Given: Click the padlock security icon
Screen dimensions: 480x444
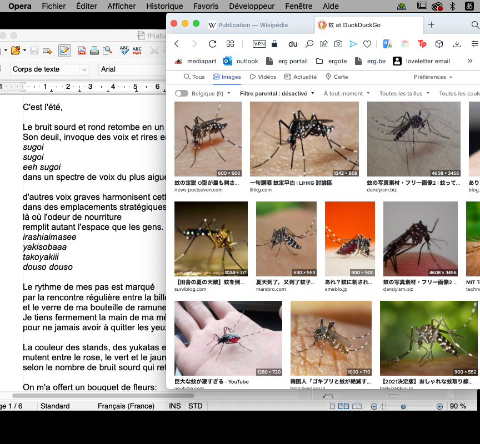Looking at the screenshot, I should tap(274, 44).
